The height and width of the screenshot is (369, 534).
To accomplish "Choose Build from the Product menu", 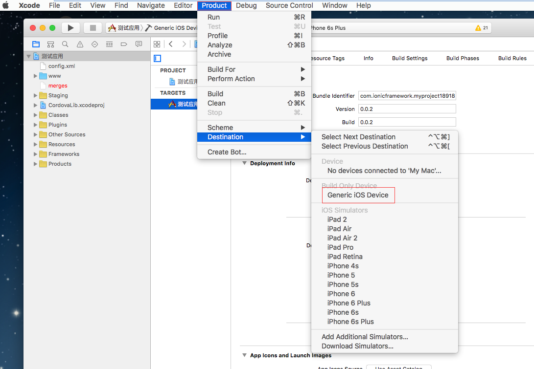I will coord(254,94).
